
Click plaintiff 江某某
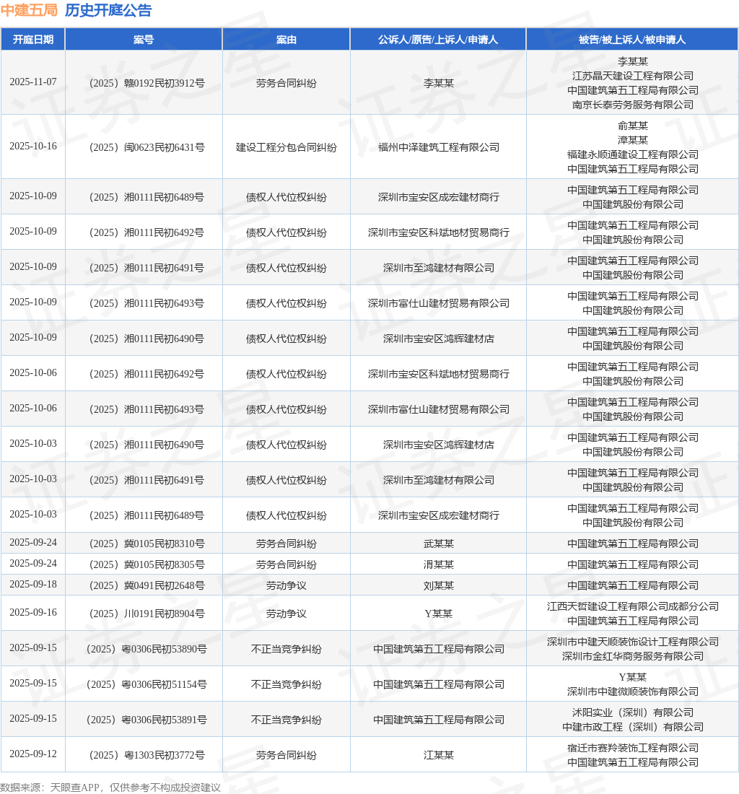(x=438, y=755)
